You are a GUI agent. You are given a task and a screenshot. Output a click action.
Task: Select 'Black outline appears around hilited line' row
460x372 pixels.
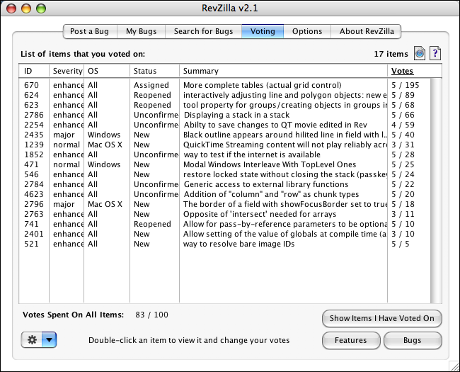225,135
